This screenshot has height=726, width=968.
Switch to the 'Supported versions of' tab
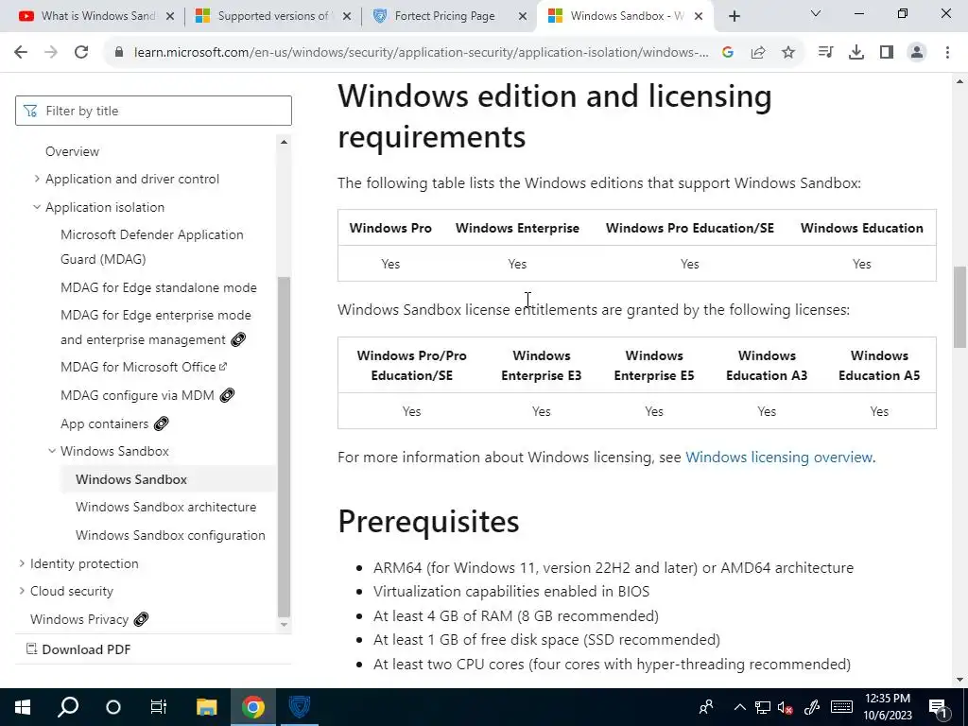[271, 16]
